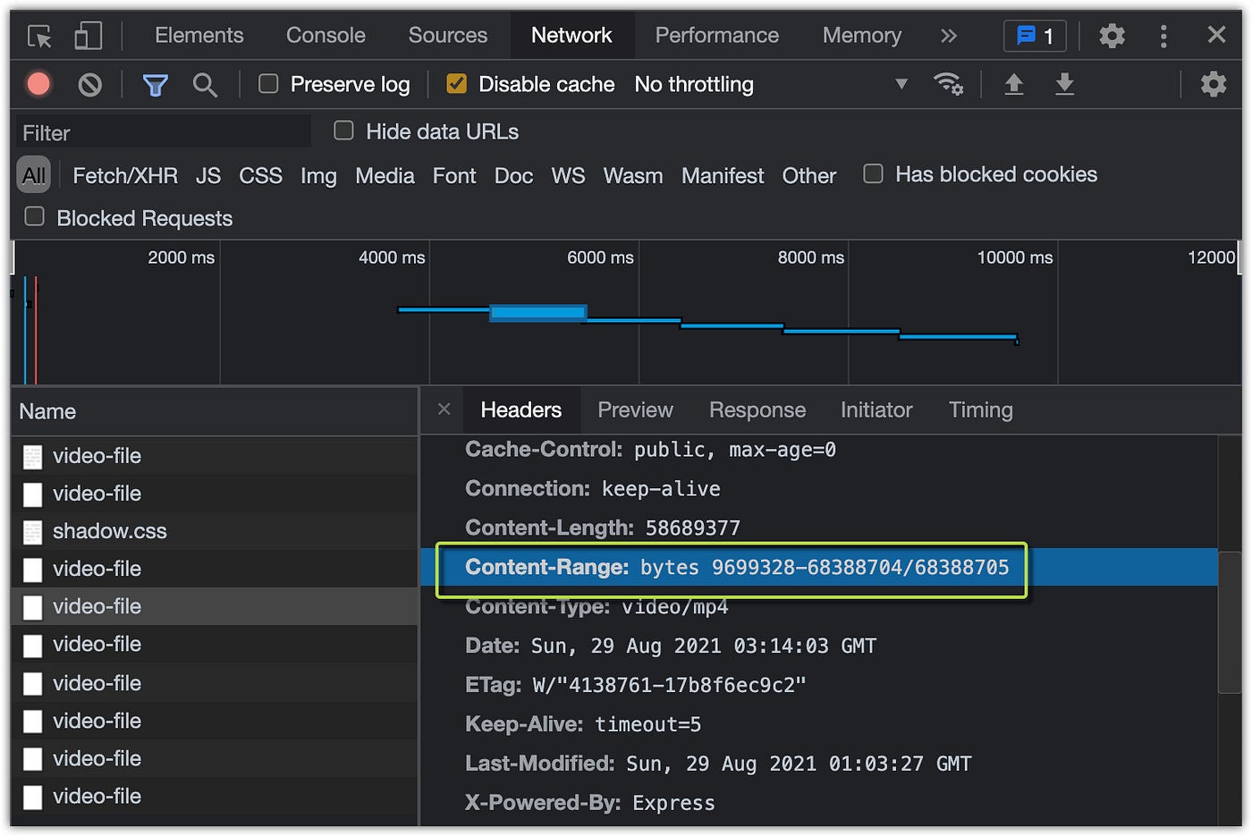Toggle the network filter bar

[155, 83]
